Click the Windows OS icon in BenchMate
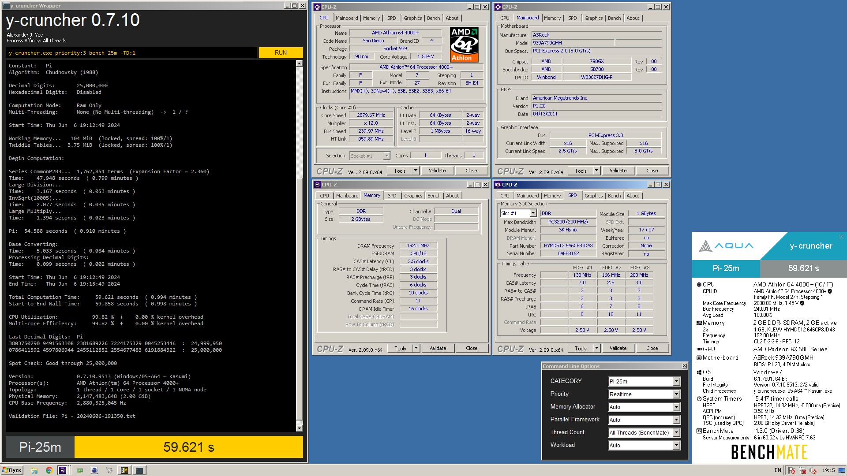Image resolution: width=847 pixels, height=476 pixels. pyautogui.click(x=699, y=372)
